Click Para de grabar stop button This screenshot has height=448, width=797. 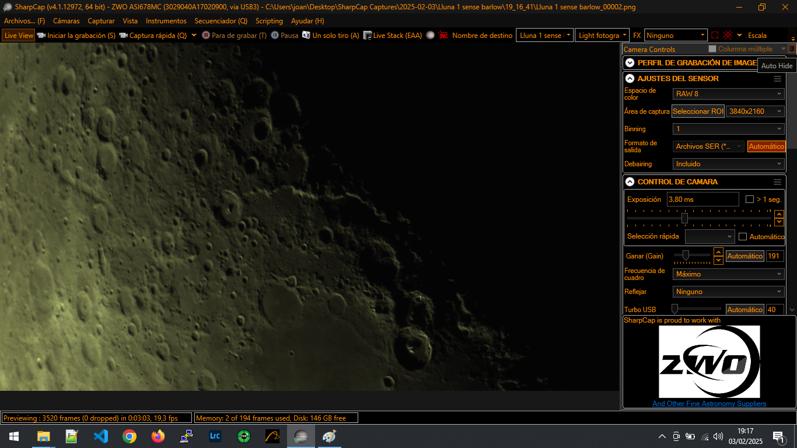(234, 35)
